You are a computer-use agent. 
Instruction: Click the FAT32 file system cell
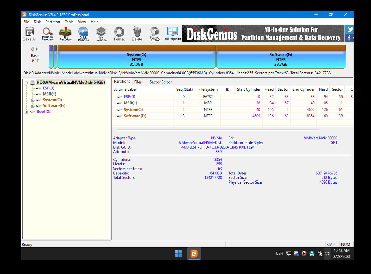click(208, 97)
